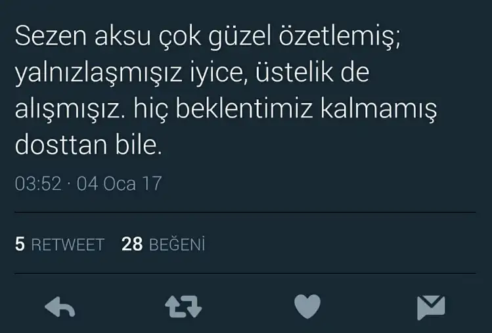Open the 28 BEĞENİ list

[163, 244]
